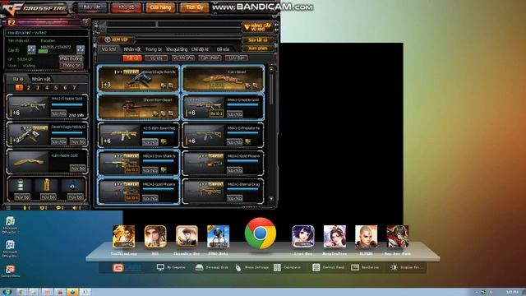Select the Lựu đạn filter
The height and width of the screenshot is (296, 526).
click(237, 58)
